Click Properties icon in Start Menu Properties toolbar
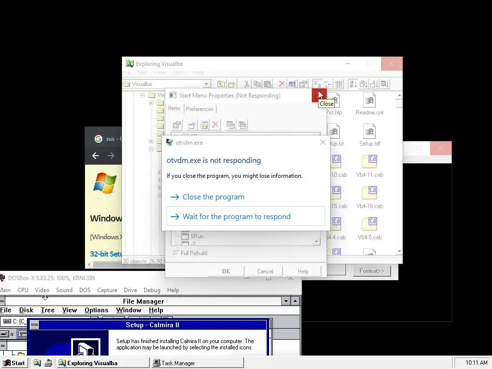 (177, 125)
